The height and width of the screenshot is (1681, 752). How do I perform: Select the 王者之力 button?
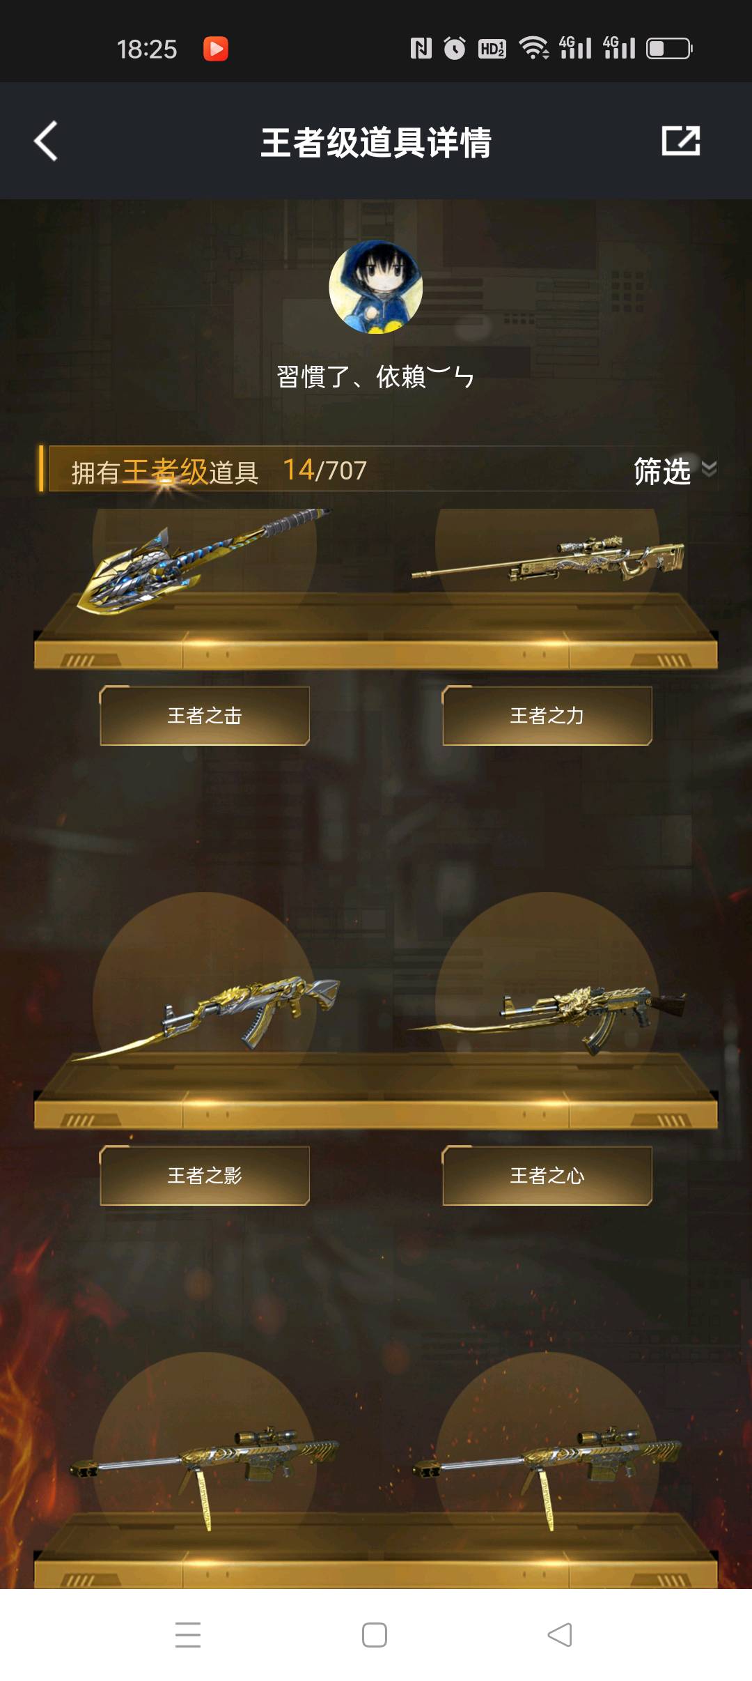[x=547, y=716]
